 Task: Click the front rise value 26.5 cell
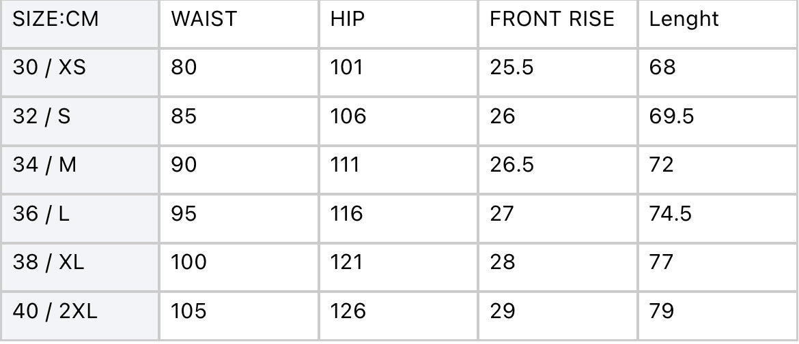(x=511, y=165)
